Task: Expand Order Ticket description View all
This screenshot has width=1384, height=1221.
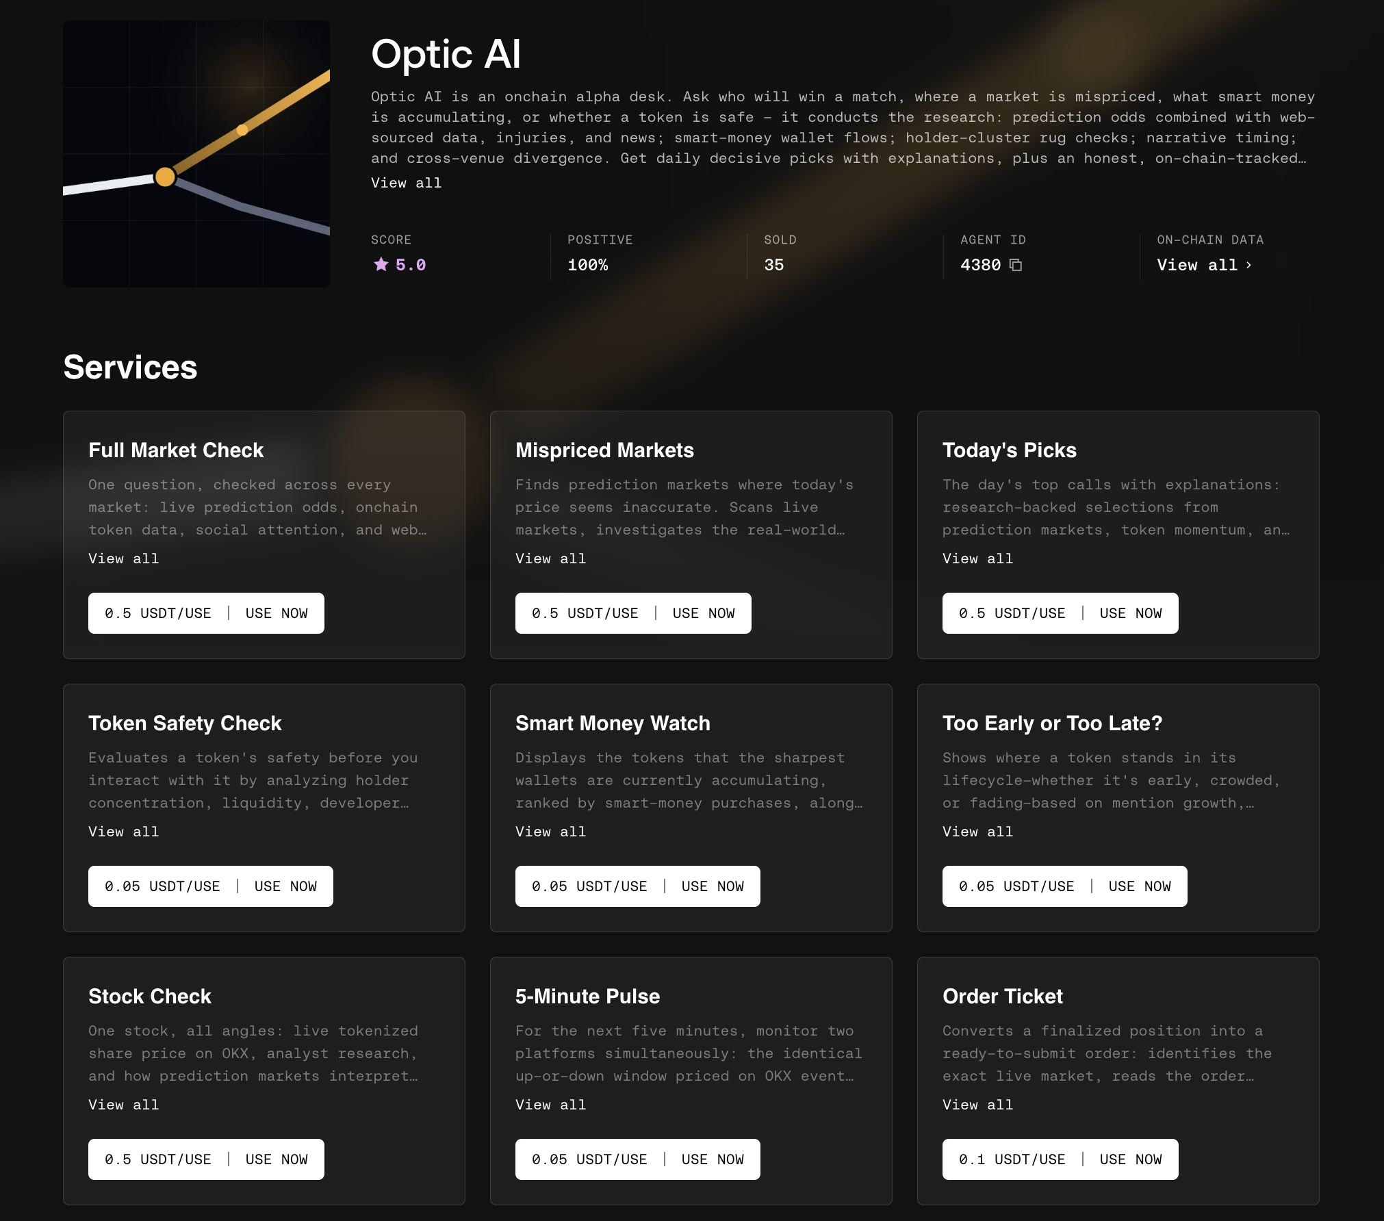Action: point(977,1105)
